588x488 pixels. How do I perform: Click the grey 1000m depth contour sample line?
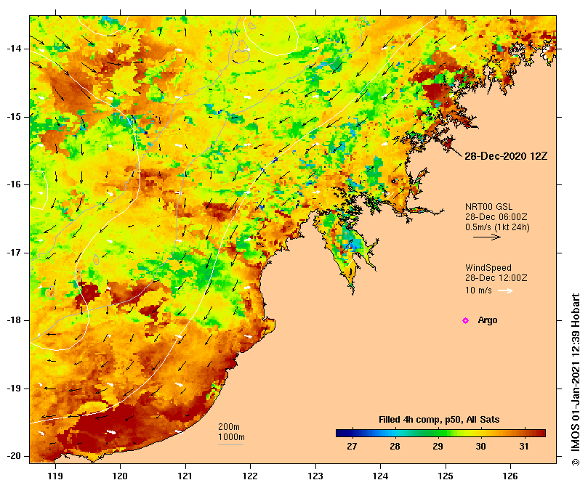(231, 445)
